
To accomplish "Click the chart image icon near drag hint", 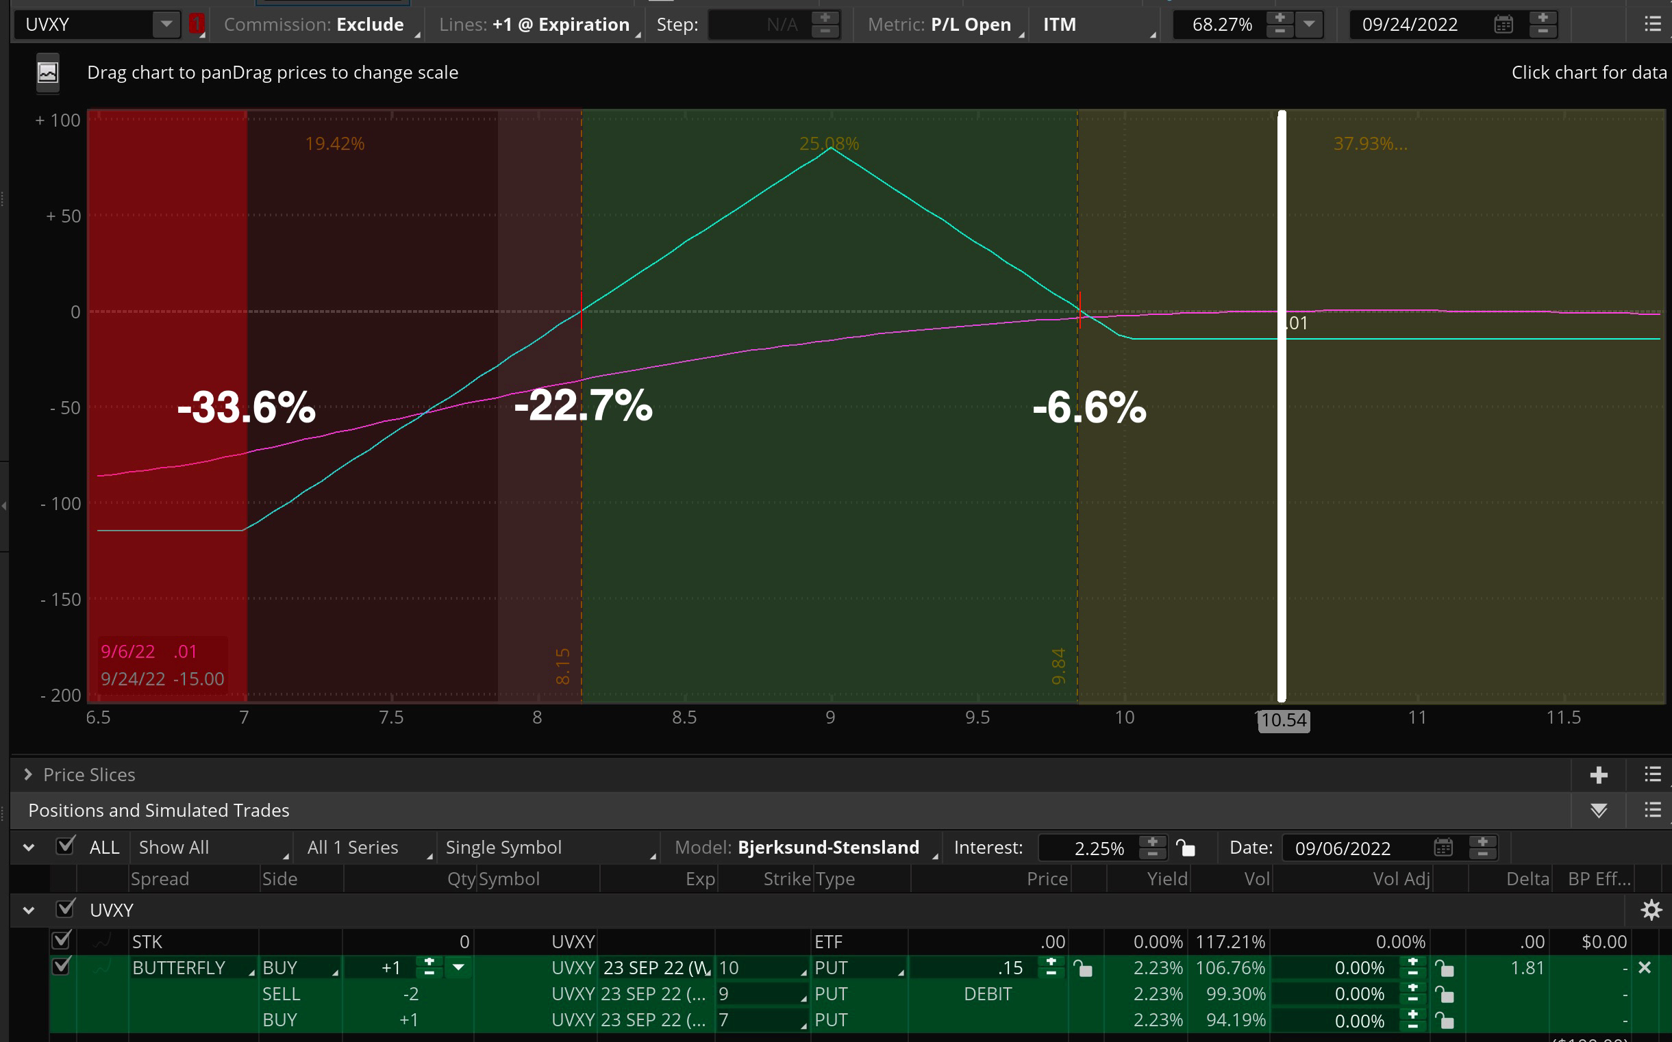I will pos(47,73).
